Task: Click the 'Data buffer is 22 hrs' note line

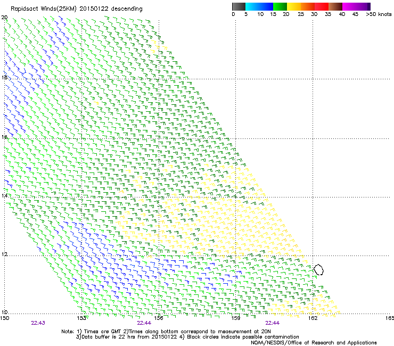Action: (187, 337)
